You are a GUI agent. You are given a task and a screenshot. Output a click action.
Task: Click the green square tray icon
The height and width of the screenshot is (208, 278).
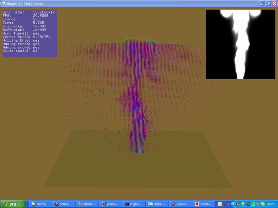click(253, 204)
